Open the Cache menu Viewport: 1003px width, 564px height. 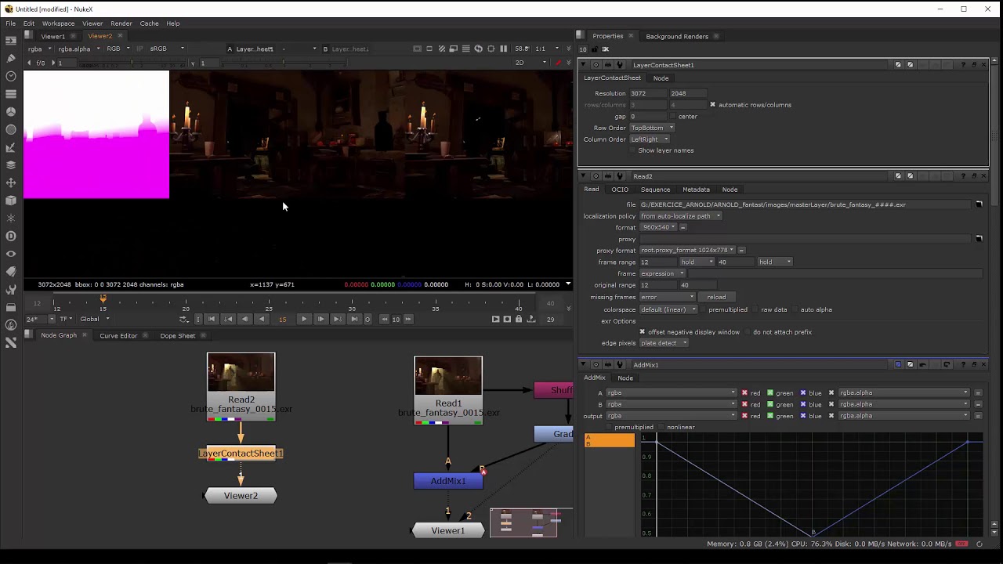click(x=149, y=23)
